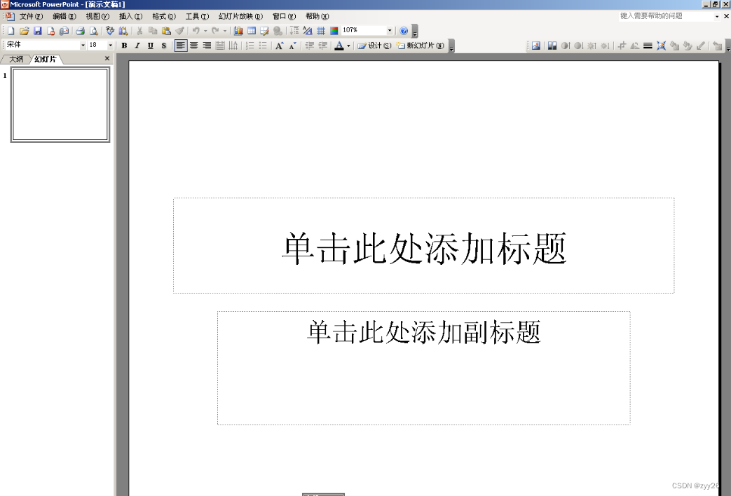Click the Copy icon
The width and height of the screenshot is (731, 496).
coord(153,32)
